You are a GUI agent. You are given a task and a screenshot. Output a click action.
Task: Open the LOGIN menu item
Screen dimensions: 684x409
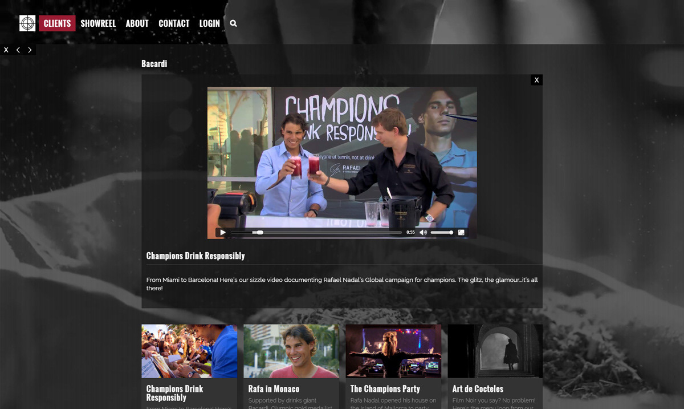point(209,23)
